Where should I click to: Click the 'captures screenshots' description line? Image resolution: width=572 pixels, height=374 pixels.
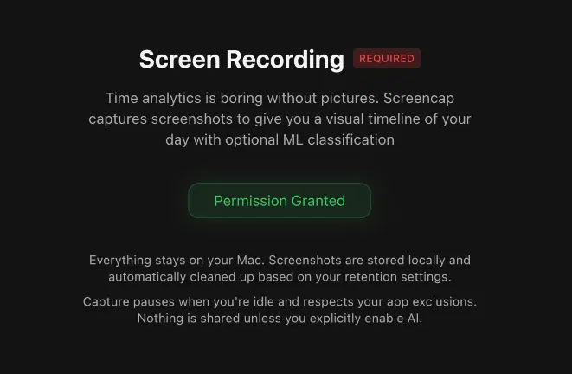(280, 119)
